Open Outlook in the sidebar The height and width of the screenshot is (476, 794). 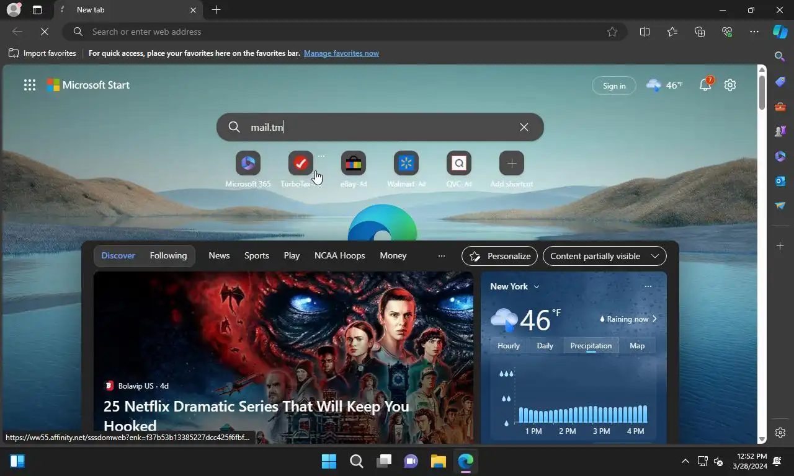point(780,181)
